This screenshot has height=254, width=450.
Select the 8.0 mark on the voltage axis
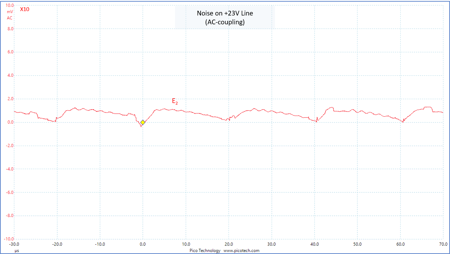pyautogui.click(x=9, y=29)
